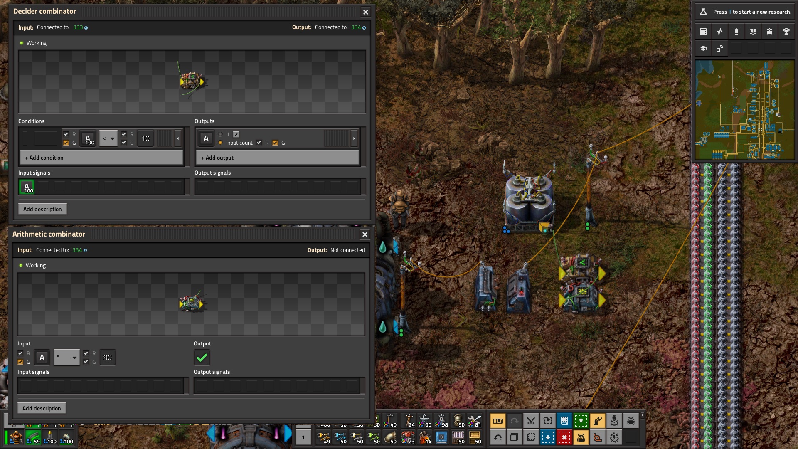
Task: Click the constant 90 input field
Action: point(108,358)
